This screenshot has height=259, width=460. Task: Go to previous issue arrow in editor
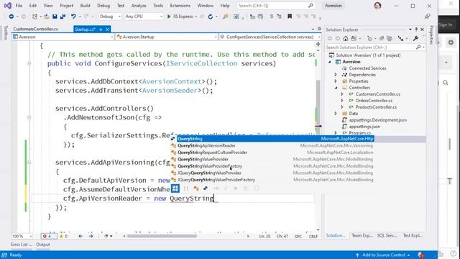[80, 236]
